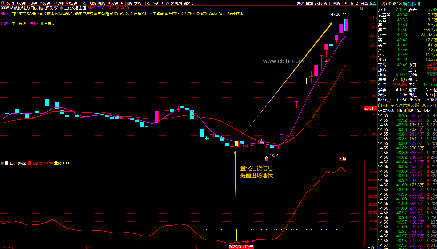This screenshot has width=437, height=249.
Task: Click the 涨榜 marker at the chart bottom
Action: 343,159
